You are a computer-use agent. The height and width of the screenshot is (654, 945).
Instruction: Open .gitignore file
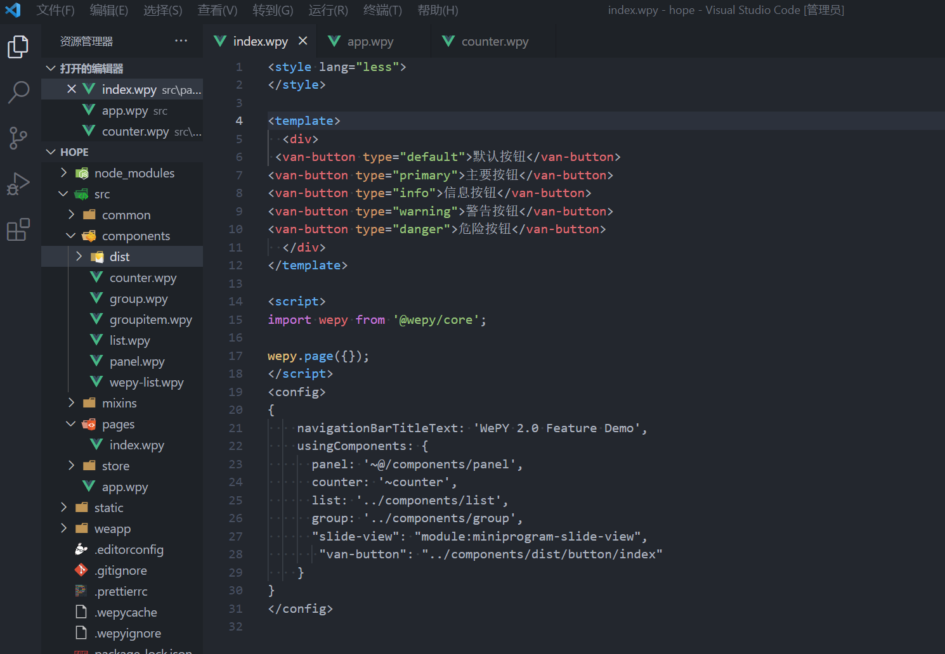[x=122, y=570]
